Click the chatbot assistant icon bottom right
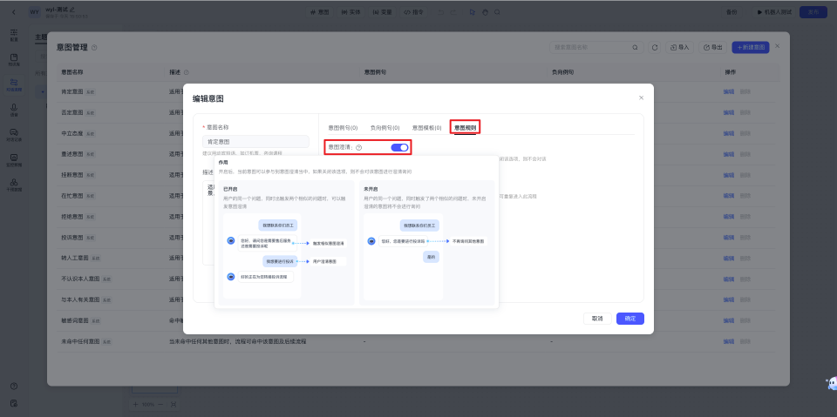The height and width of the screenshot is (417, 837). [829, 383]
